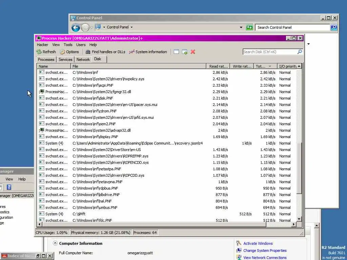Open the Tools menu
Viewport: 347px width, 260px height.
(68, 45)
